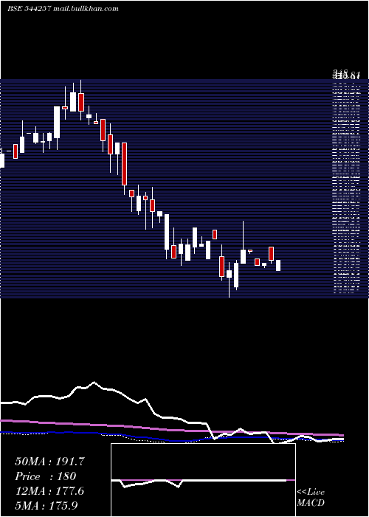Click the tallest red candlestick in the downtrend
Viewport: 369px width, 517px height.
tap(124, 164)
